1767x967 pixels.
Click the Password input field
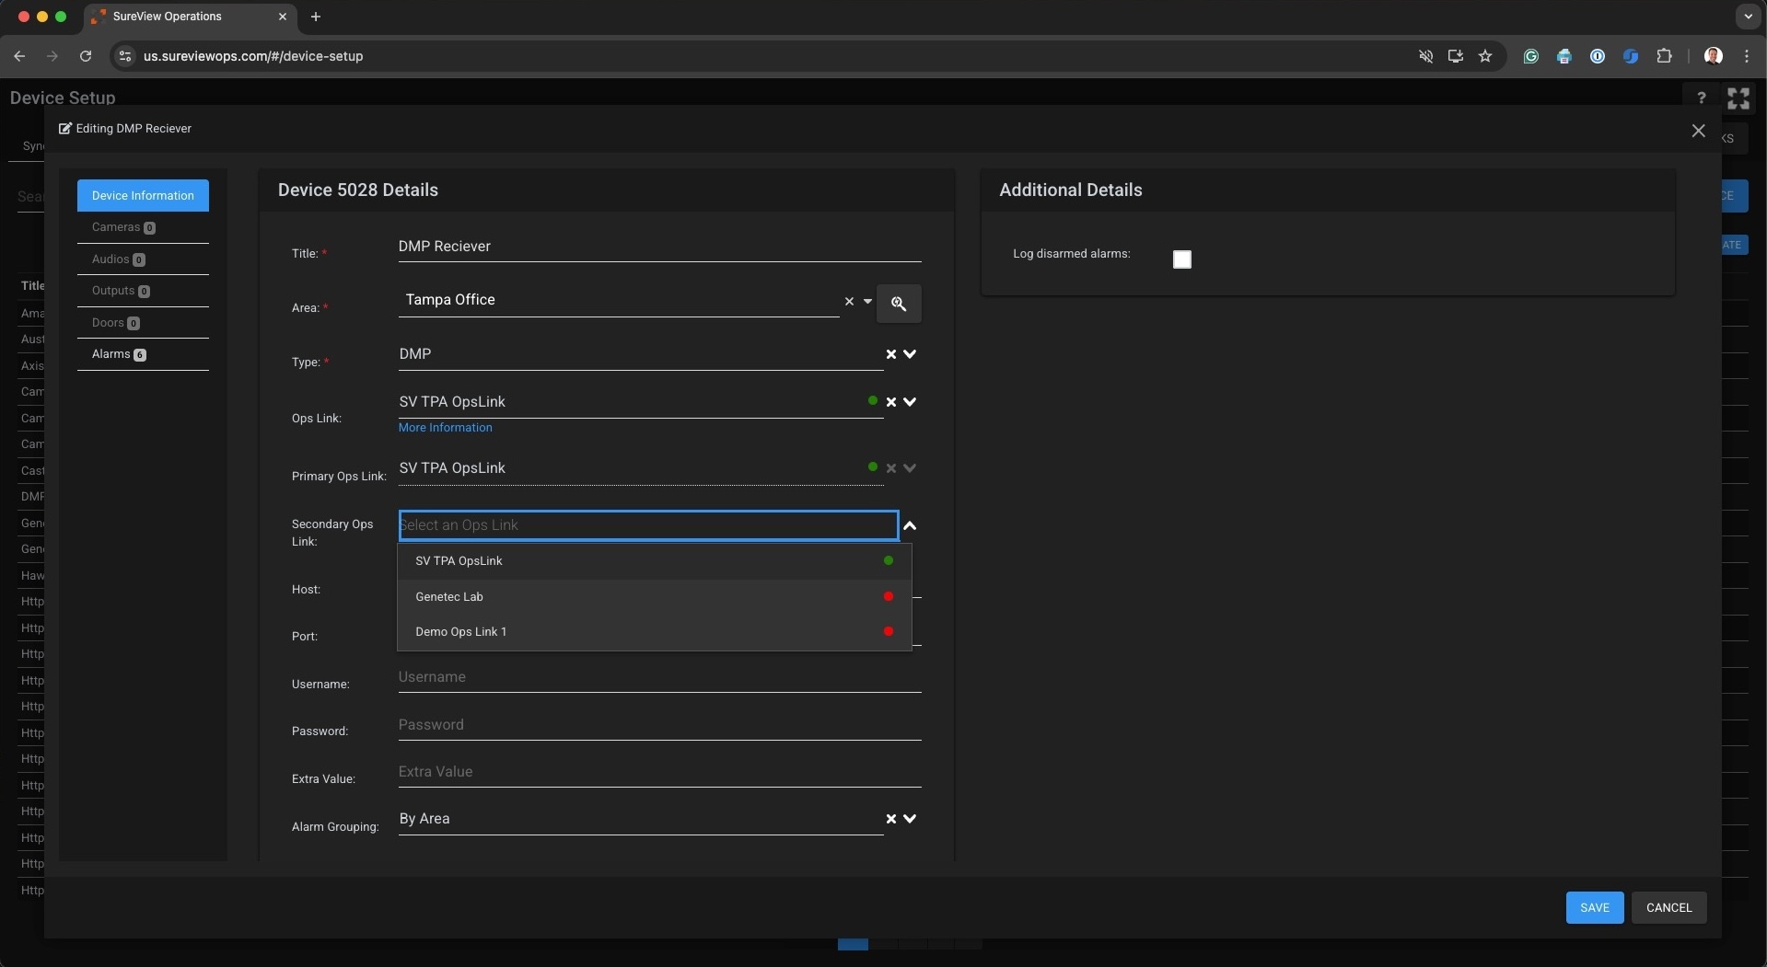659,725
